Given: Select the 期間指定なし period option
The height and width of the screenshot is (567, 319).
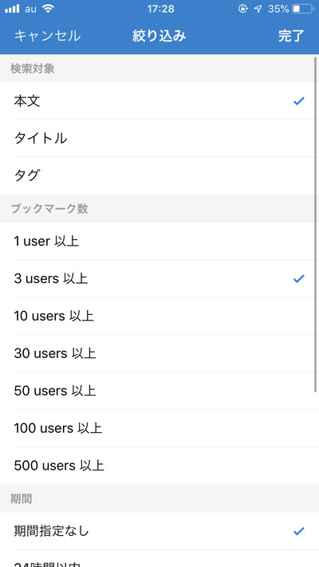Looking at the screenshot, I should pyautogui.click(x=159, y=531).
